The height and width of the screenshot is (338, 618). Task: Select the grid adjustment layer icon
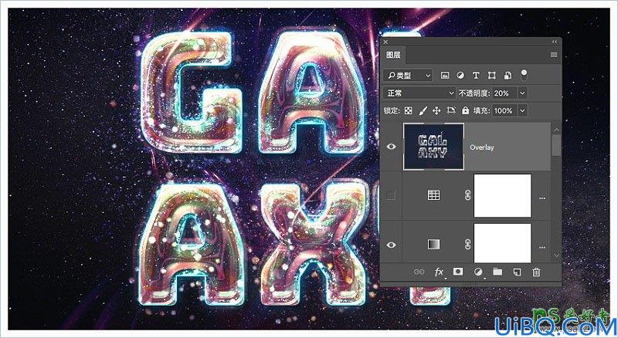click(433, 195)
